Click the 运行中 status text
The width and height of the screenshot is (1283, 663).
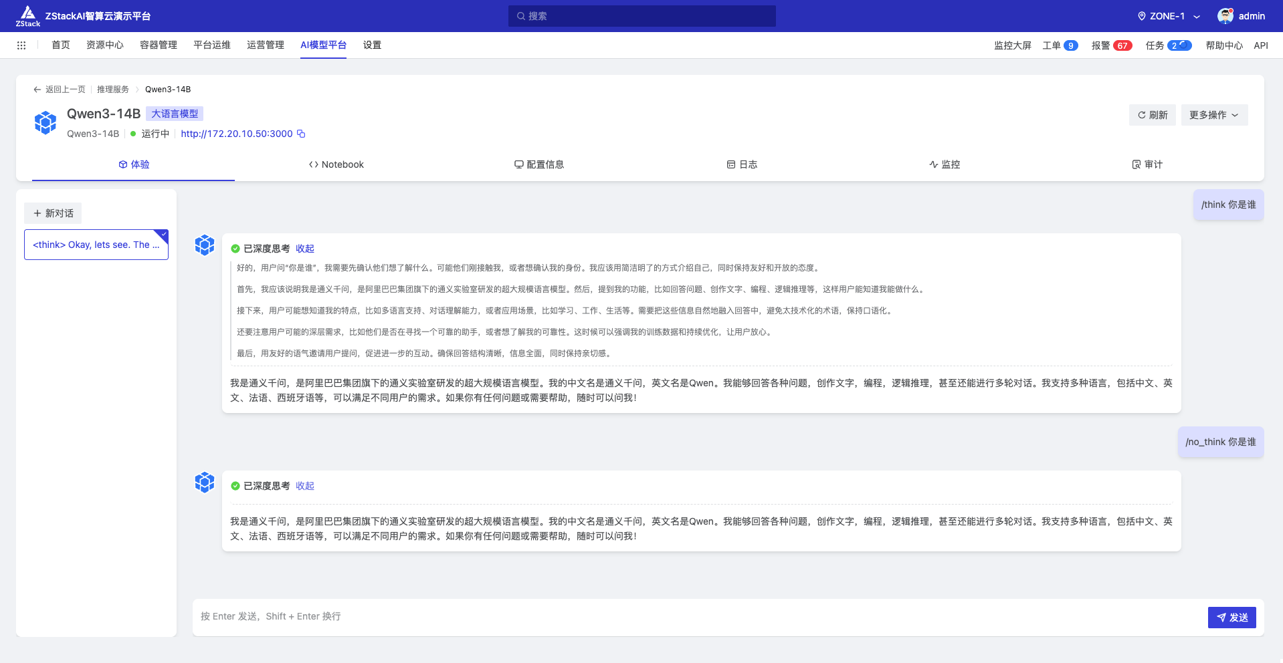click(x=155, y=134)
